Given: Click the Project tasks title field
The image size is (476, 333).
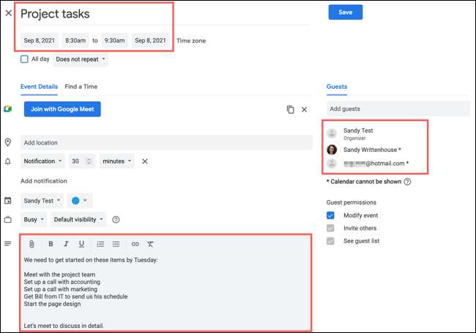Looking at the screenshot, I should pyautogui.click(x=166, y=14).
